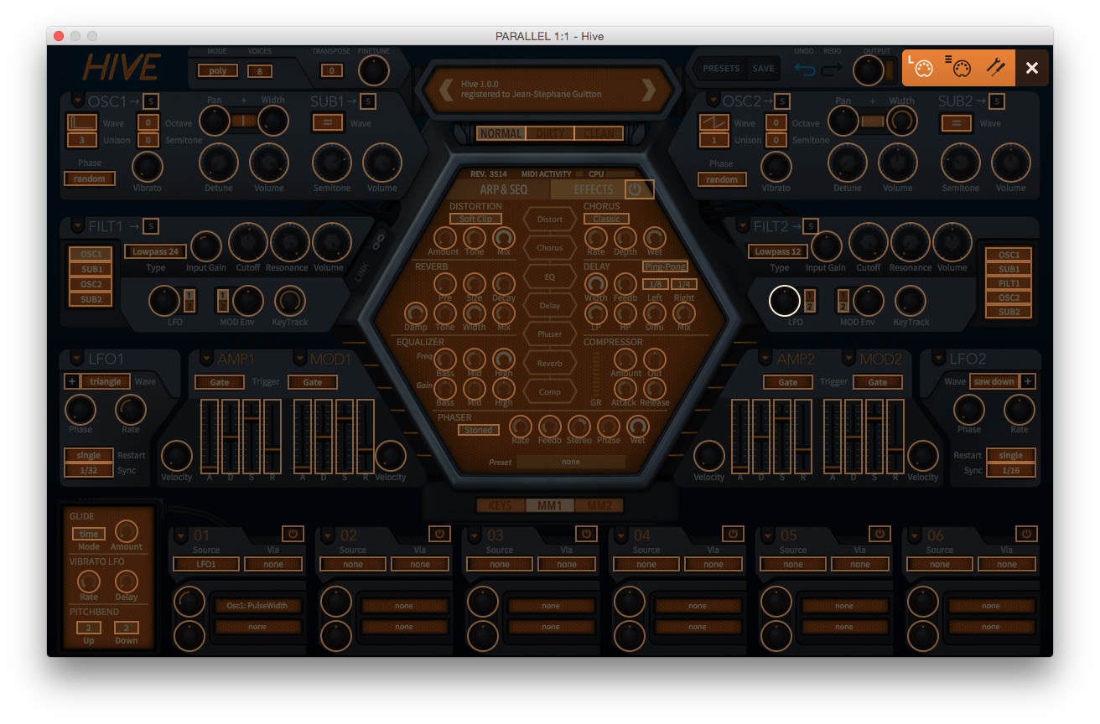Image resolution: width=1100 pixels, height=724 pixels.
Task: Open the MIDI learn page icon
Action: pos(921,68)
